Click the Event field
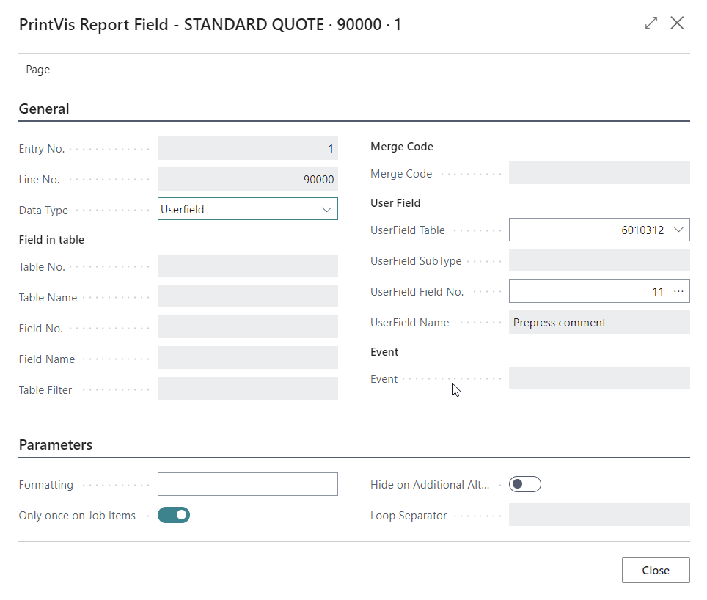Viewport: 707px width, 600px height. (598, 378)
